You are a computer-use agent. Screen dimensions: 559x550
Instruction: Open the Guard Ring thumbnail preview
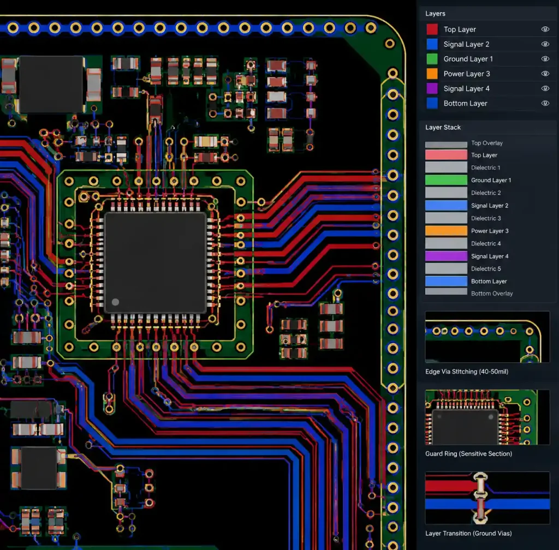[487, 417]
